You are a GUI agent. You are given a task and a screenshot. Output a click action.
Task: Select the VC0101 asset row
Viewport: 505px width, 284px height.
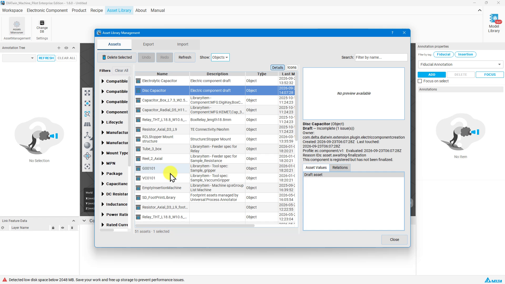coord(215,178)
